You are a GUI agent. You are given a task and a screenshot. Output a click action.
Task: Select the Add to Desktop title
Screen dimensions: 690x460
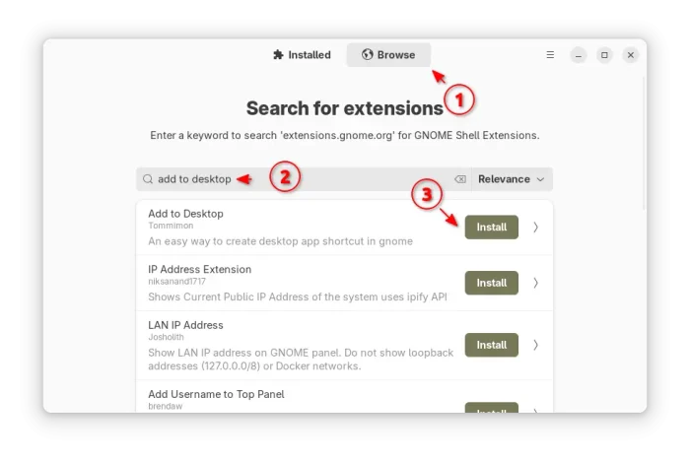pos(185,214)
